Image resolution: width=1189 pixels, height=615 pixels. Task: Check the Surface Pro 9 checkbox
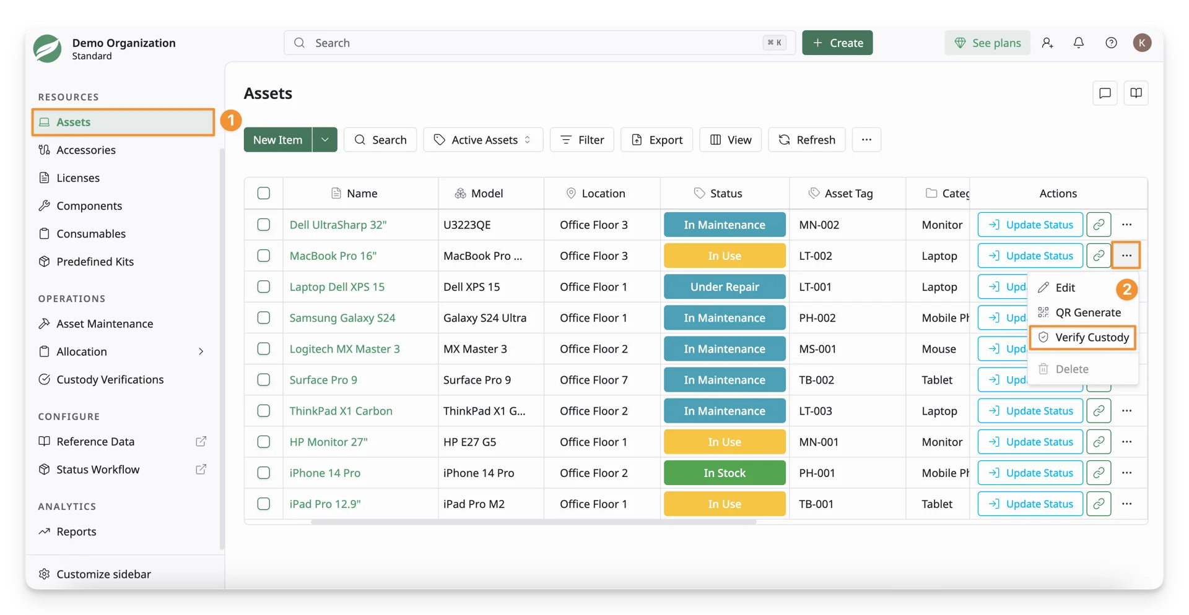[x=264, y=380]
